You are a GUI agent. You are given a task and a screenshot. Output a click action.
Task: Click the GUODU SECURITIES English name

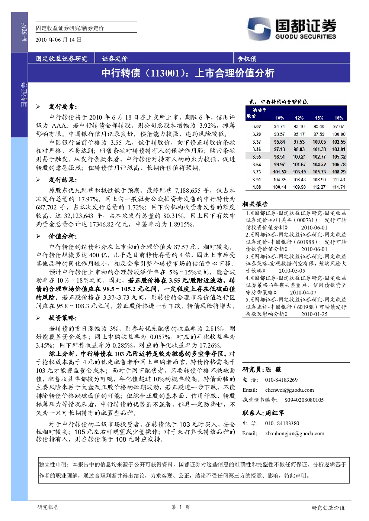coord(306,36)
